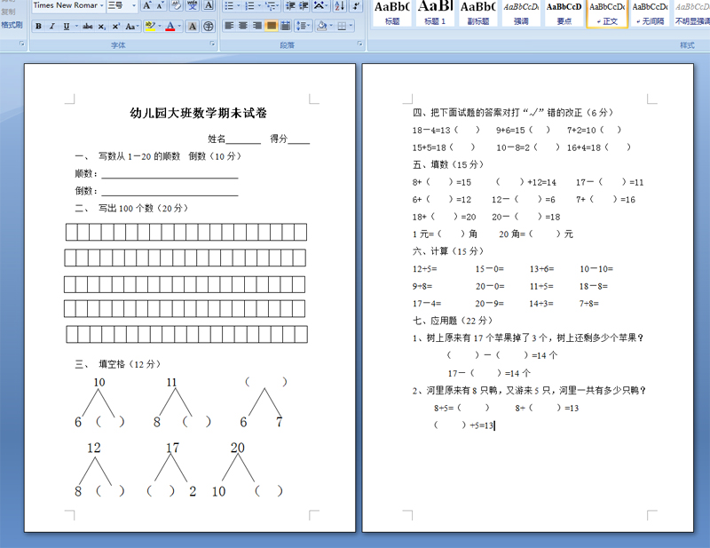Apply red font color
This screenshot has height=548, width=710.
[x=170, y=27]
